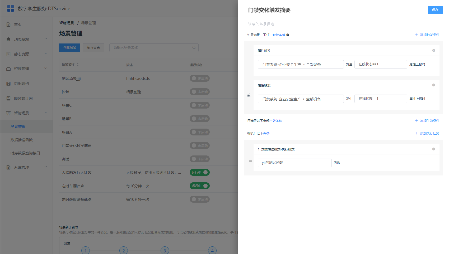449x254 pixels.
Task: Click the 组织结构 sidebar icon
Action: (8, 84)
